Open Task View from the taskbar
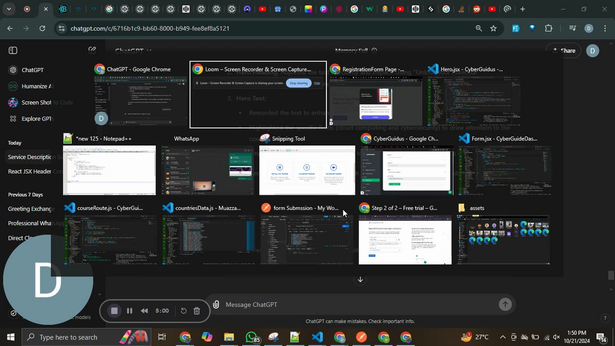The width and height of the screenshot is (615, 346). click(162, 337)
